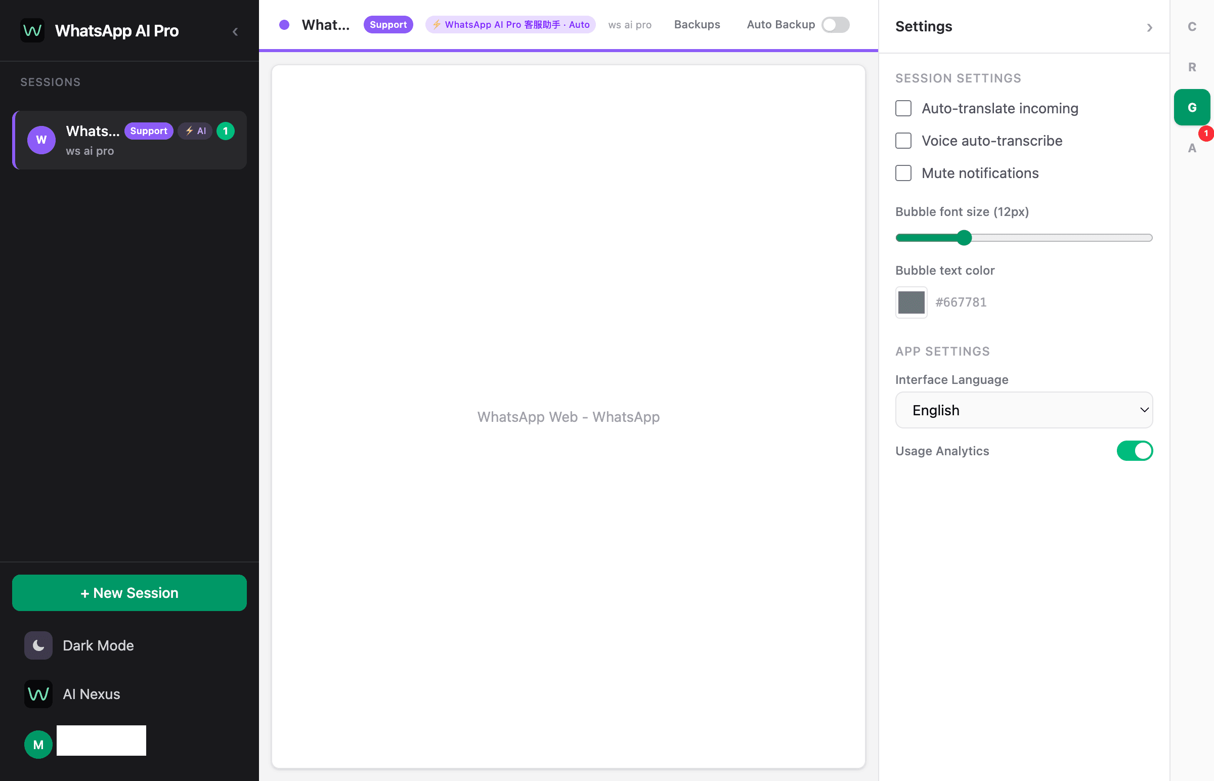
Task: Select the AI badge on the session card
Action: coord(195,131)
